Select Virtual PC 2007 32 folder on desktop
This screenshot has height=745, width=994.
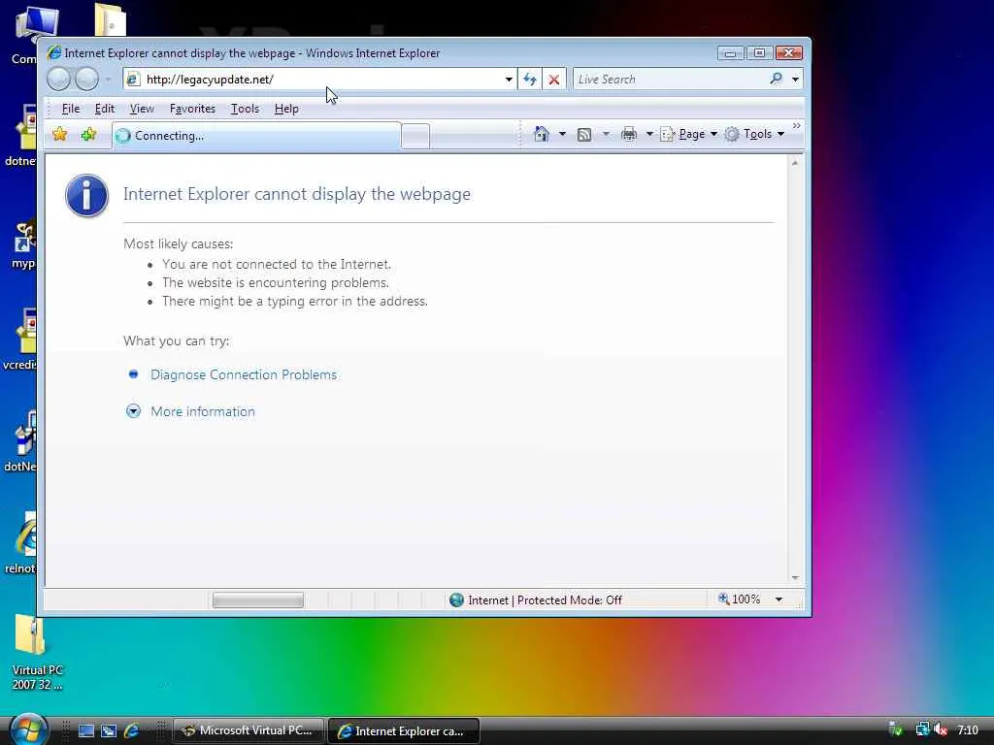pos(38,653)
